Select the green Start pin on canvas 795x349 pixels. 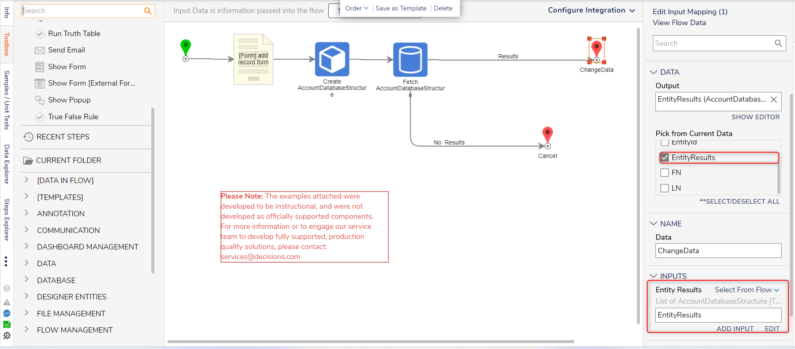(185, 47)
